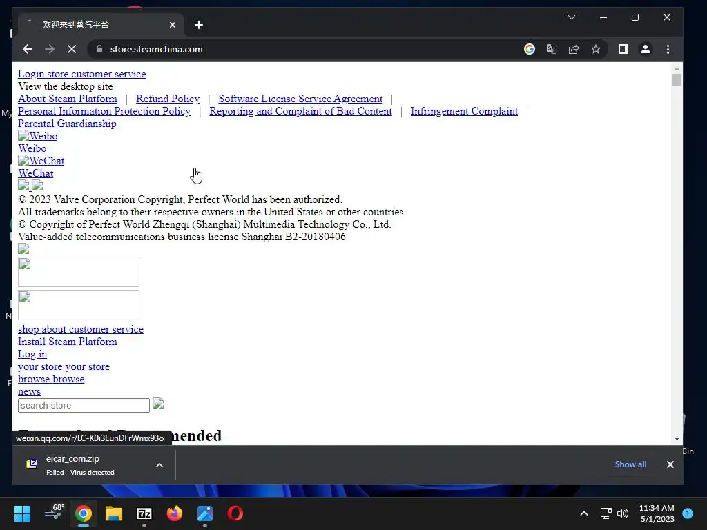Image resolution: width=707 pixels, height=530 pixels.
Task: Click Show all downloads
Action: click(630, 464)
